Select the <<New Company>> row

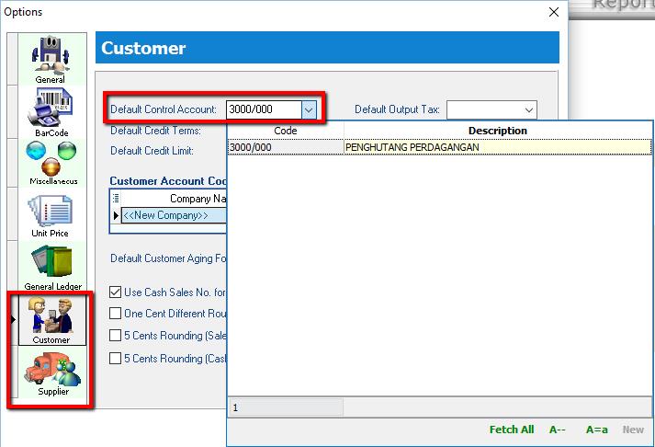click(165, 215)
